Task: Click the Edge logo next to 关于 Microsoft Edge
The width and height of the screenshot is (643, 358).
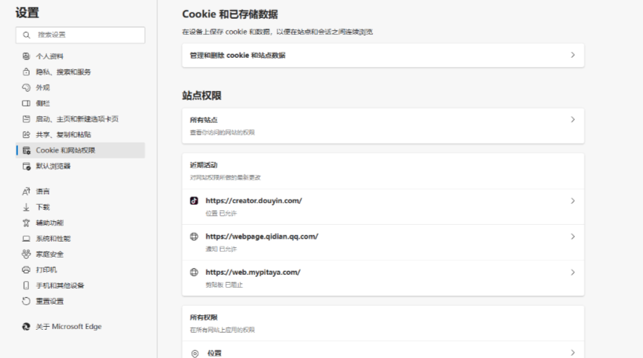Action: (x=26, y=327)
